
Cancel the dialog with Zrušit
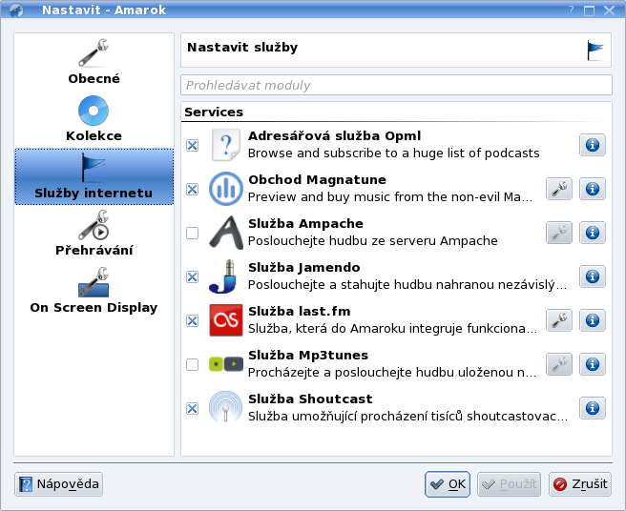click(580, 484)
